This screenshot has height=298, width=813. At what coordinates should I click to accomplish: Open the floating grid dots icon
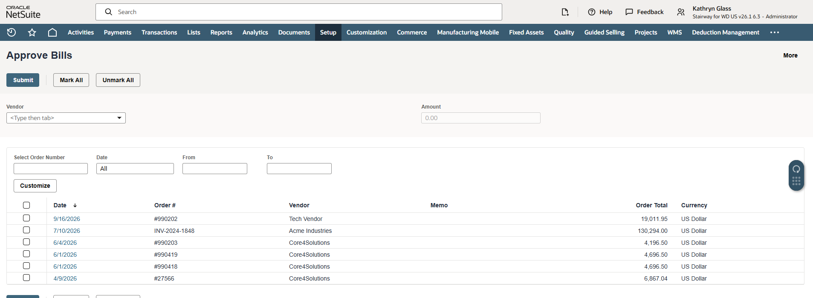796,181
